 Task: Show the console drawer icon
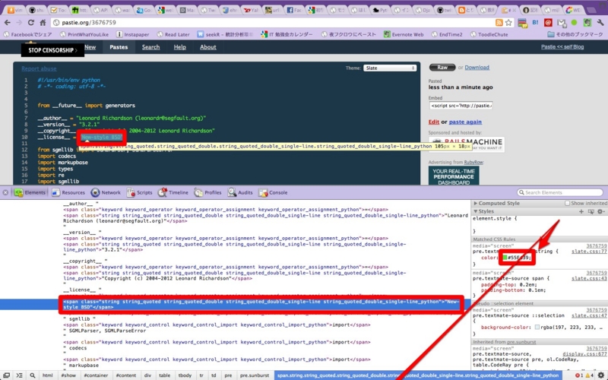point(20,375)
